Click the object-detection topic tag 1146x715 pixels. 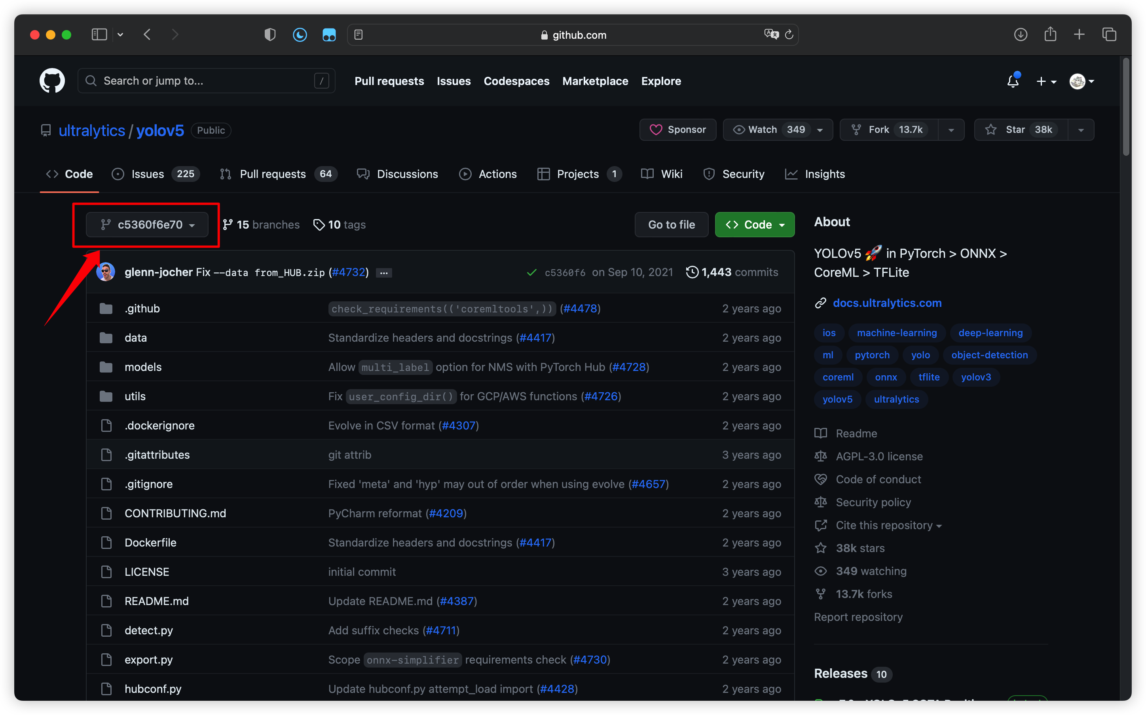[989, 355]
